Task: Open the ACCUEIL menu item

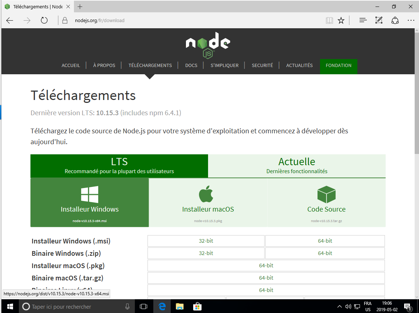Action: pyautogui.click(x=71, y=66)
